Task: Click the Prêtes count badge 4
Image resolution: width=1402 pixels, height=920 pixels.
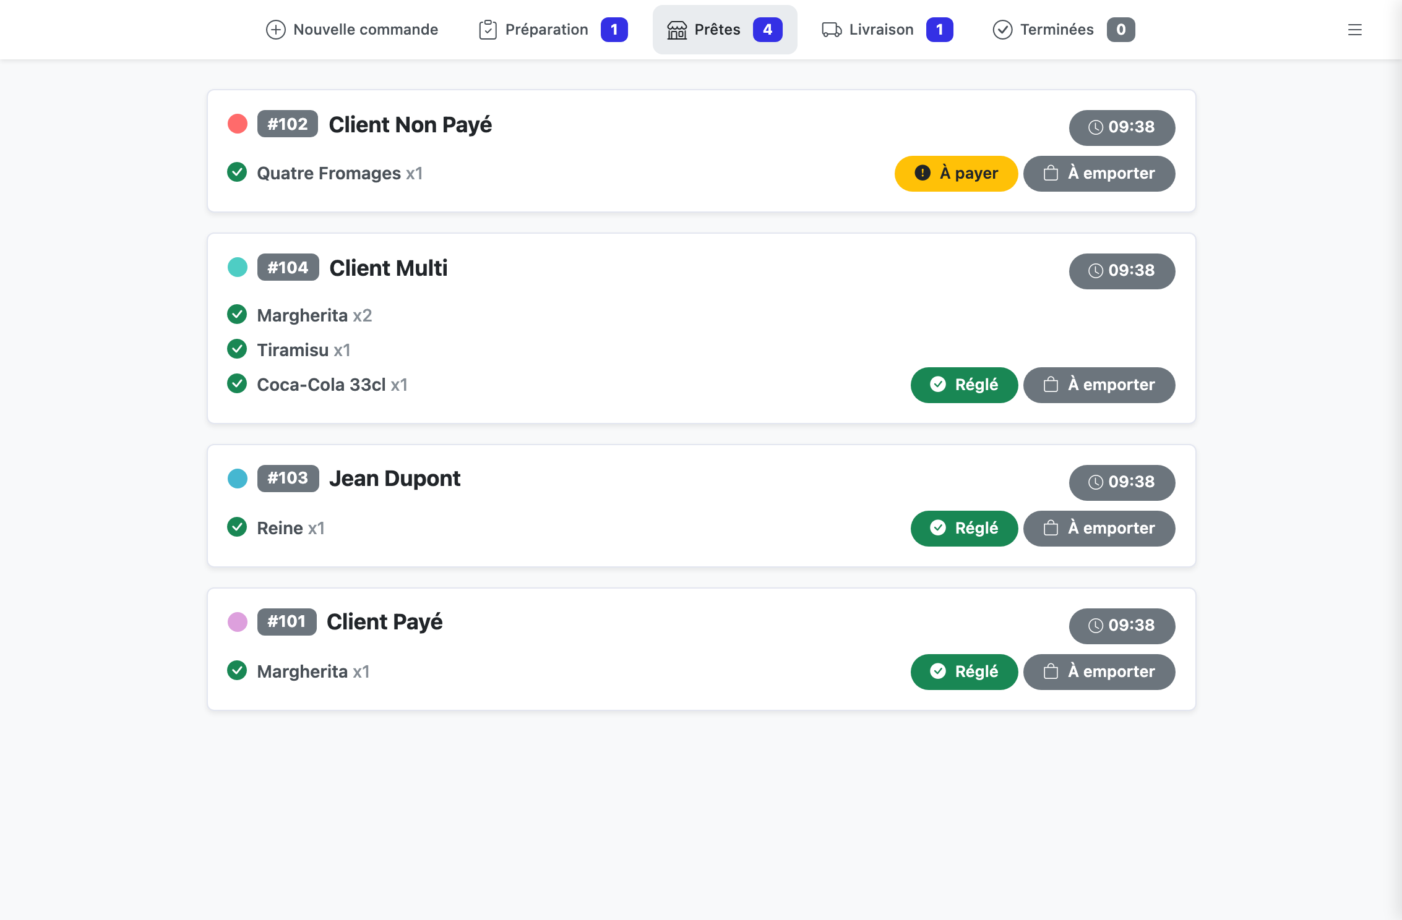Action: (x=767, y=30)
